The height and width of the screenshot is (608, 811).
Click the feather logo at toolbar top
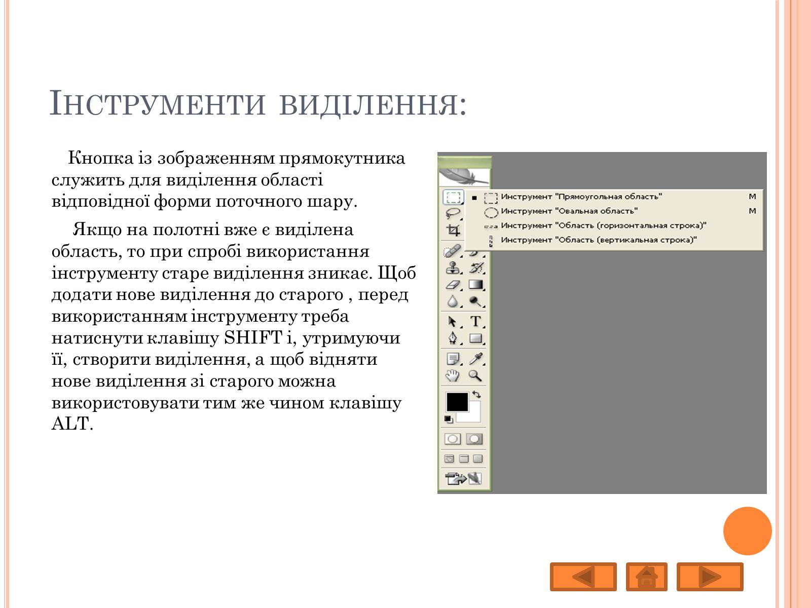pos(464,177)
